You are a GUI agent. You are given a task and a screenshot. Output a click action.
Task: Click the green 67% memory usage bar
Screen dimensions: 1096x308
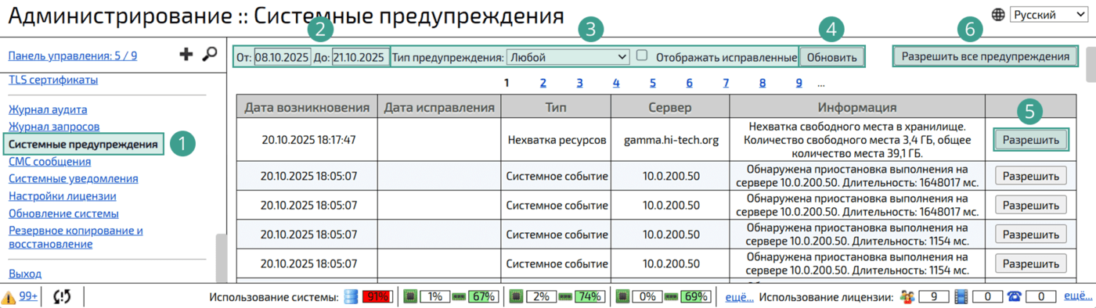click(x=483, y=296)
